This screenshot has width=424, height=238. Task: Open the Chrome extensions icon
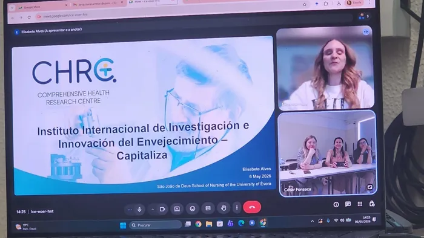326,4
